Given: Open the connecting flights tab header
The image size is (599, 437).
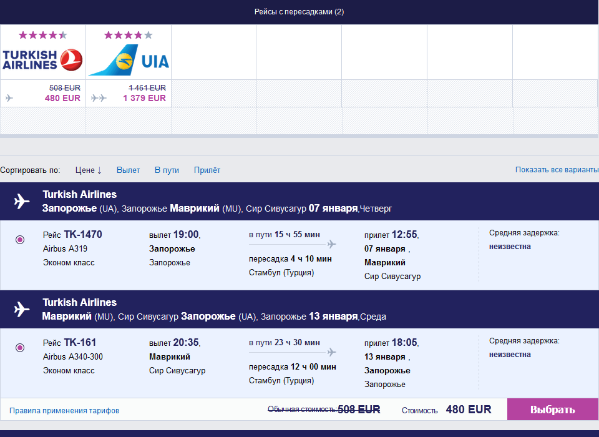Looking at the screenshot, I should coord(299,12).
